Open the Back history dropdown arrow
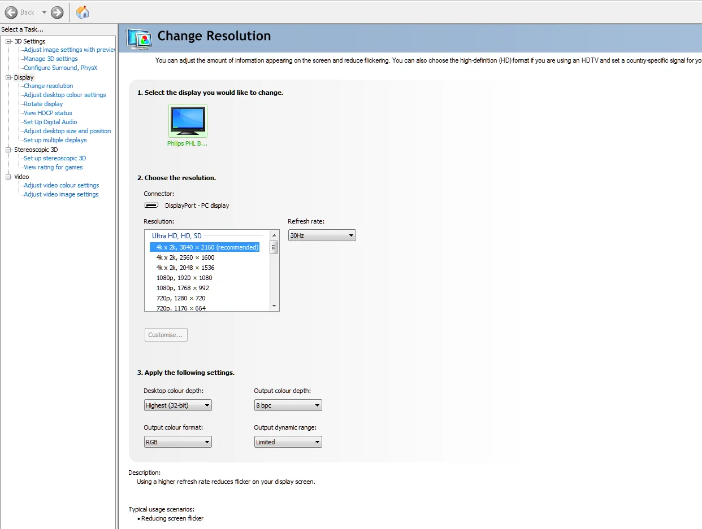This screenshot has height=529, width=702. click(44, 12)
